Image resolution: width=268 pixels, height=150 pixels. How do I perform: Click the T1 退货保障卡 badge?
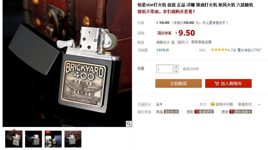[241, 112]
